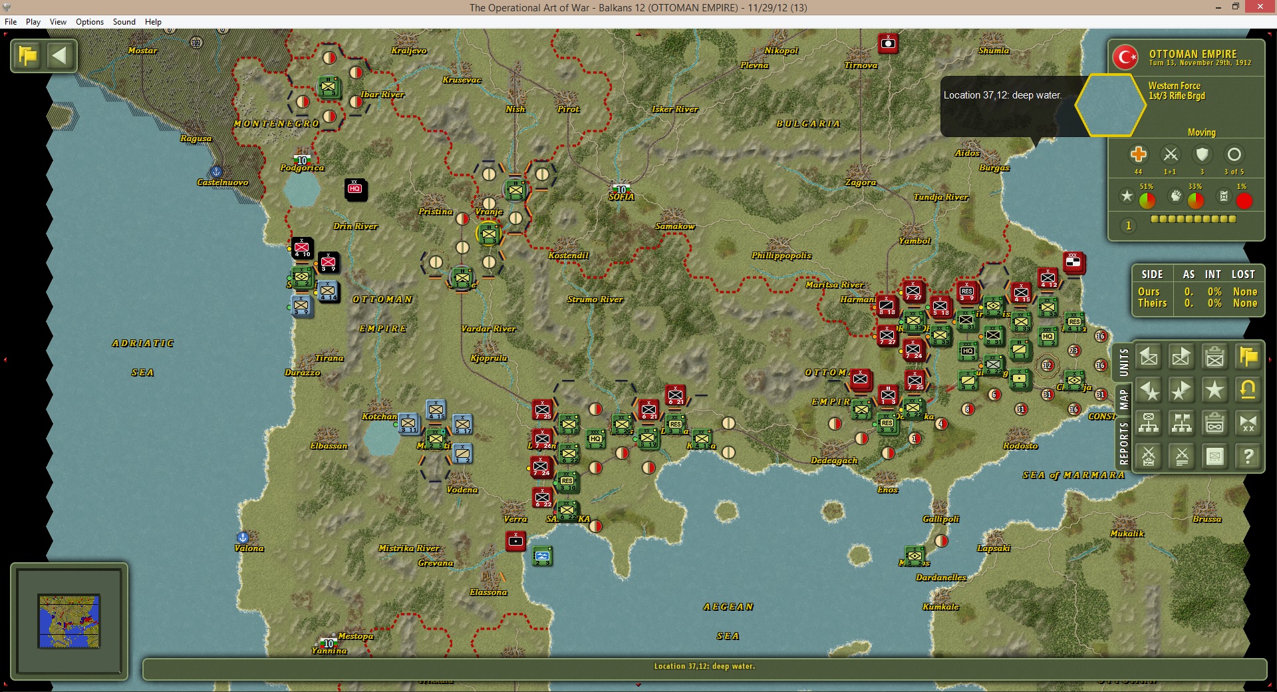Open the flagged formation hierarchy icon
The width and height of the screenshot is (1277, 692).
[x=1182, y=423]
